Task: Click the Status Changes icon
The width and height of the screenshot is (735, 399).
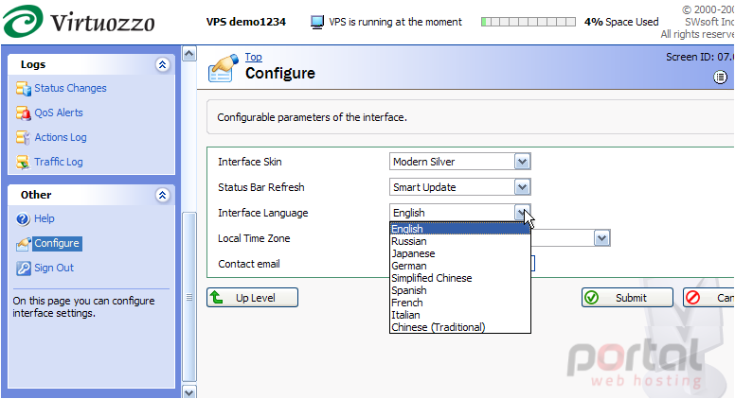Action: point(23,89)
